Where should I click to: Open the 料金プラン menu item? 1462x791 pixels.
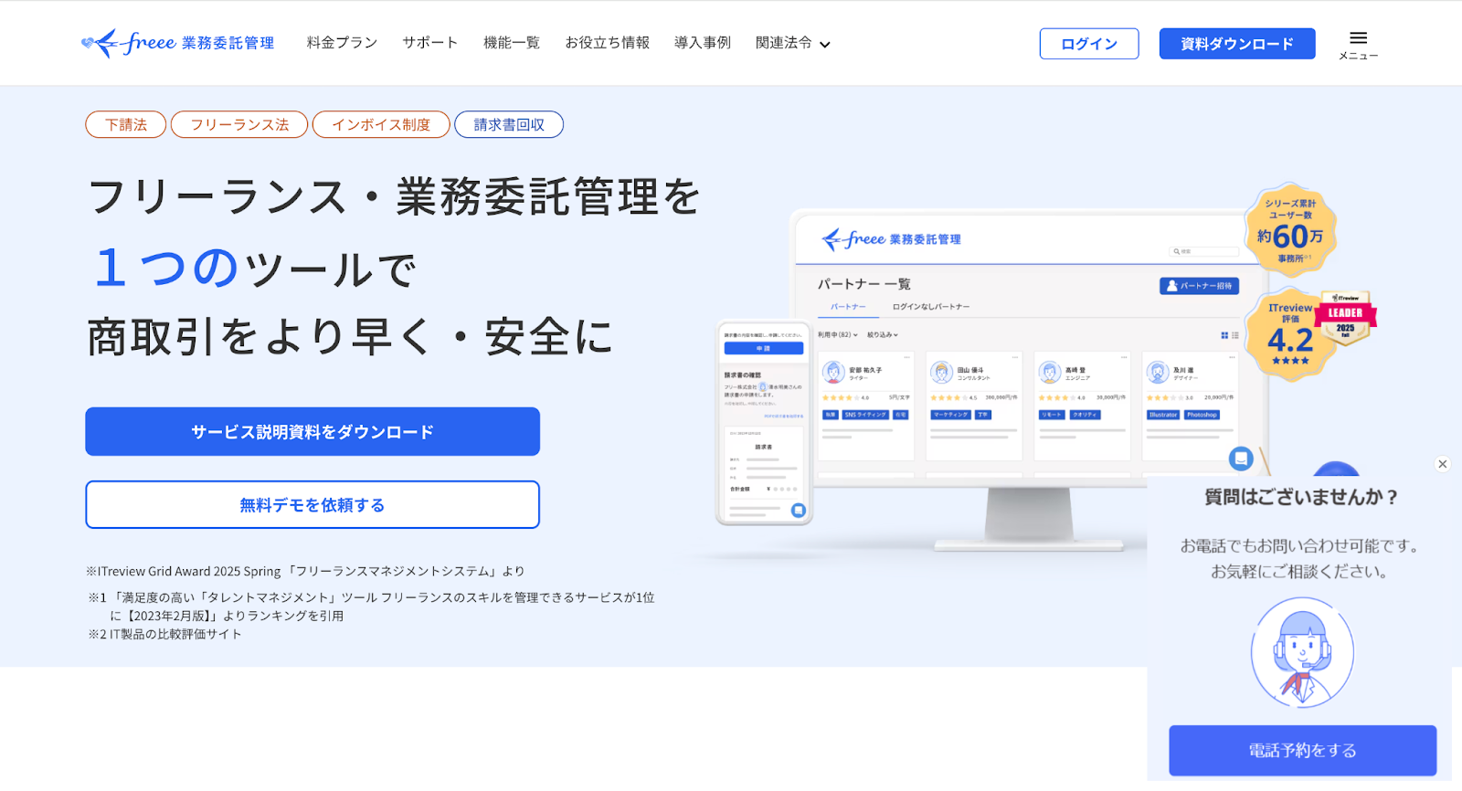pyautogui.click(x=342, y=43)
